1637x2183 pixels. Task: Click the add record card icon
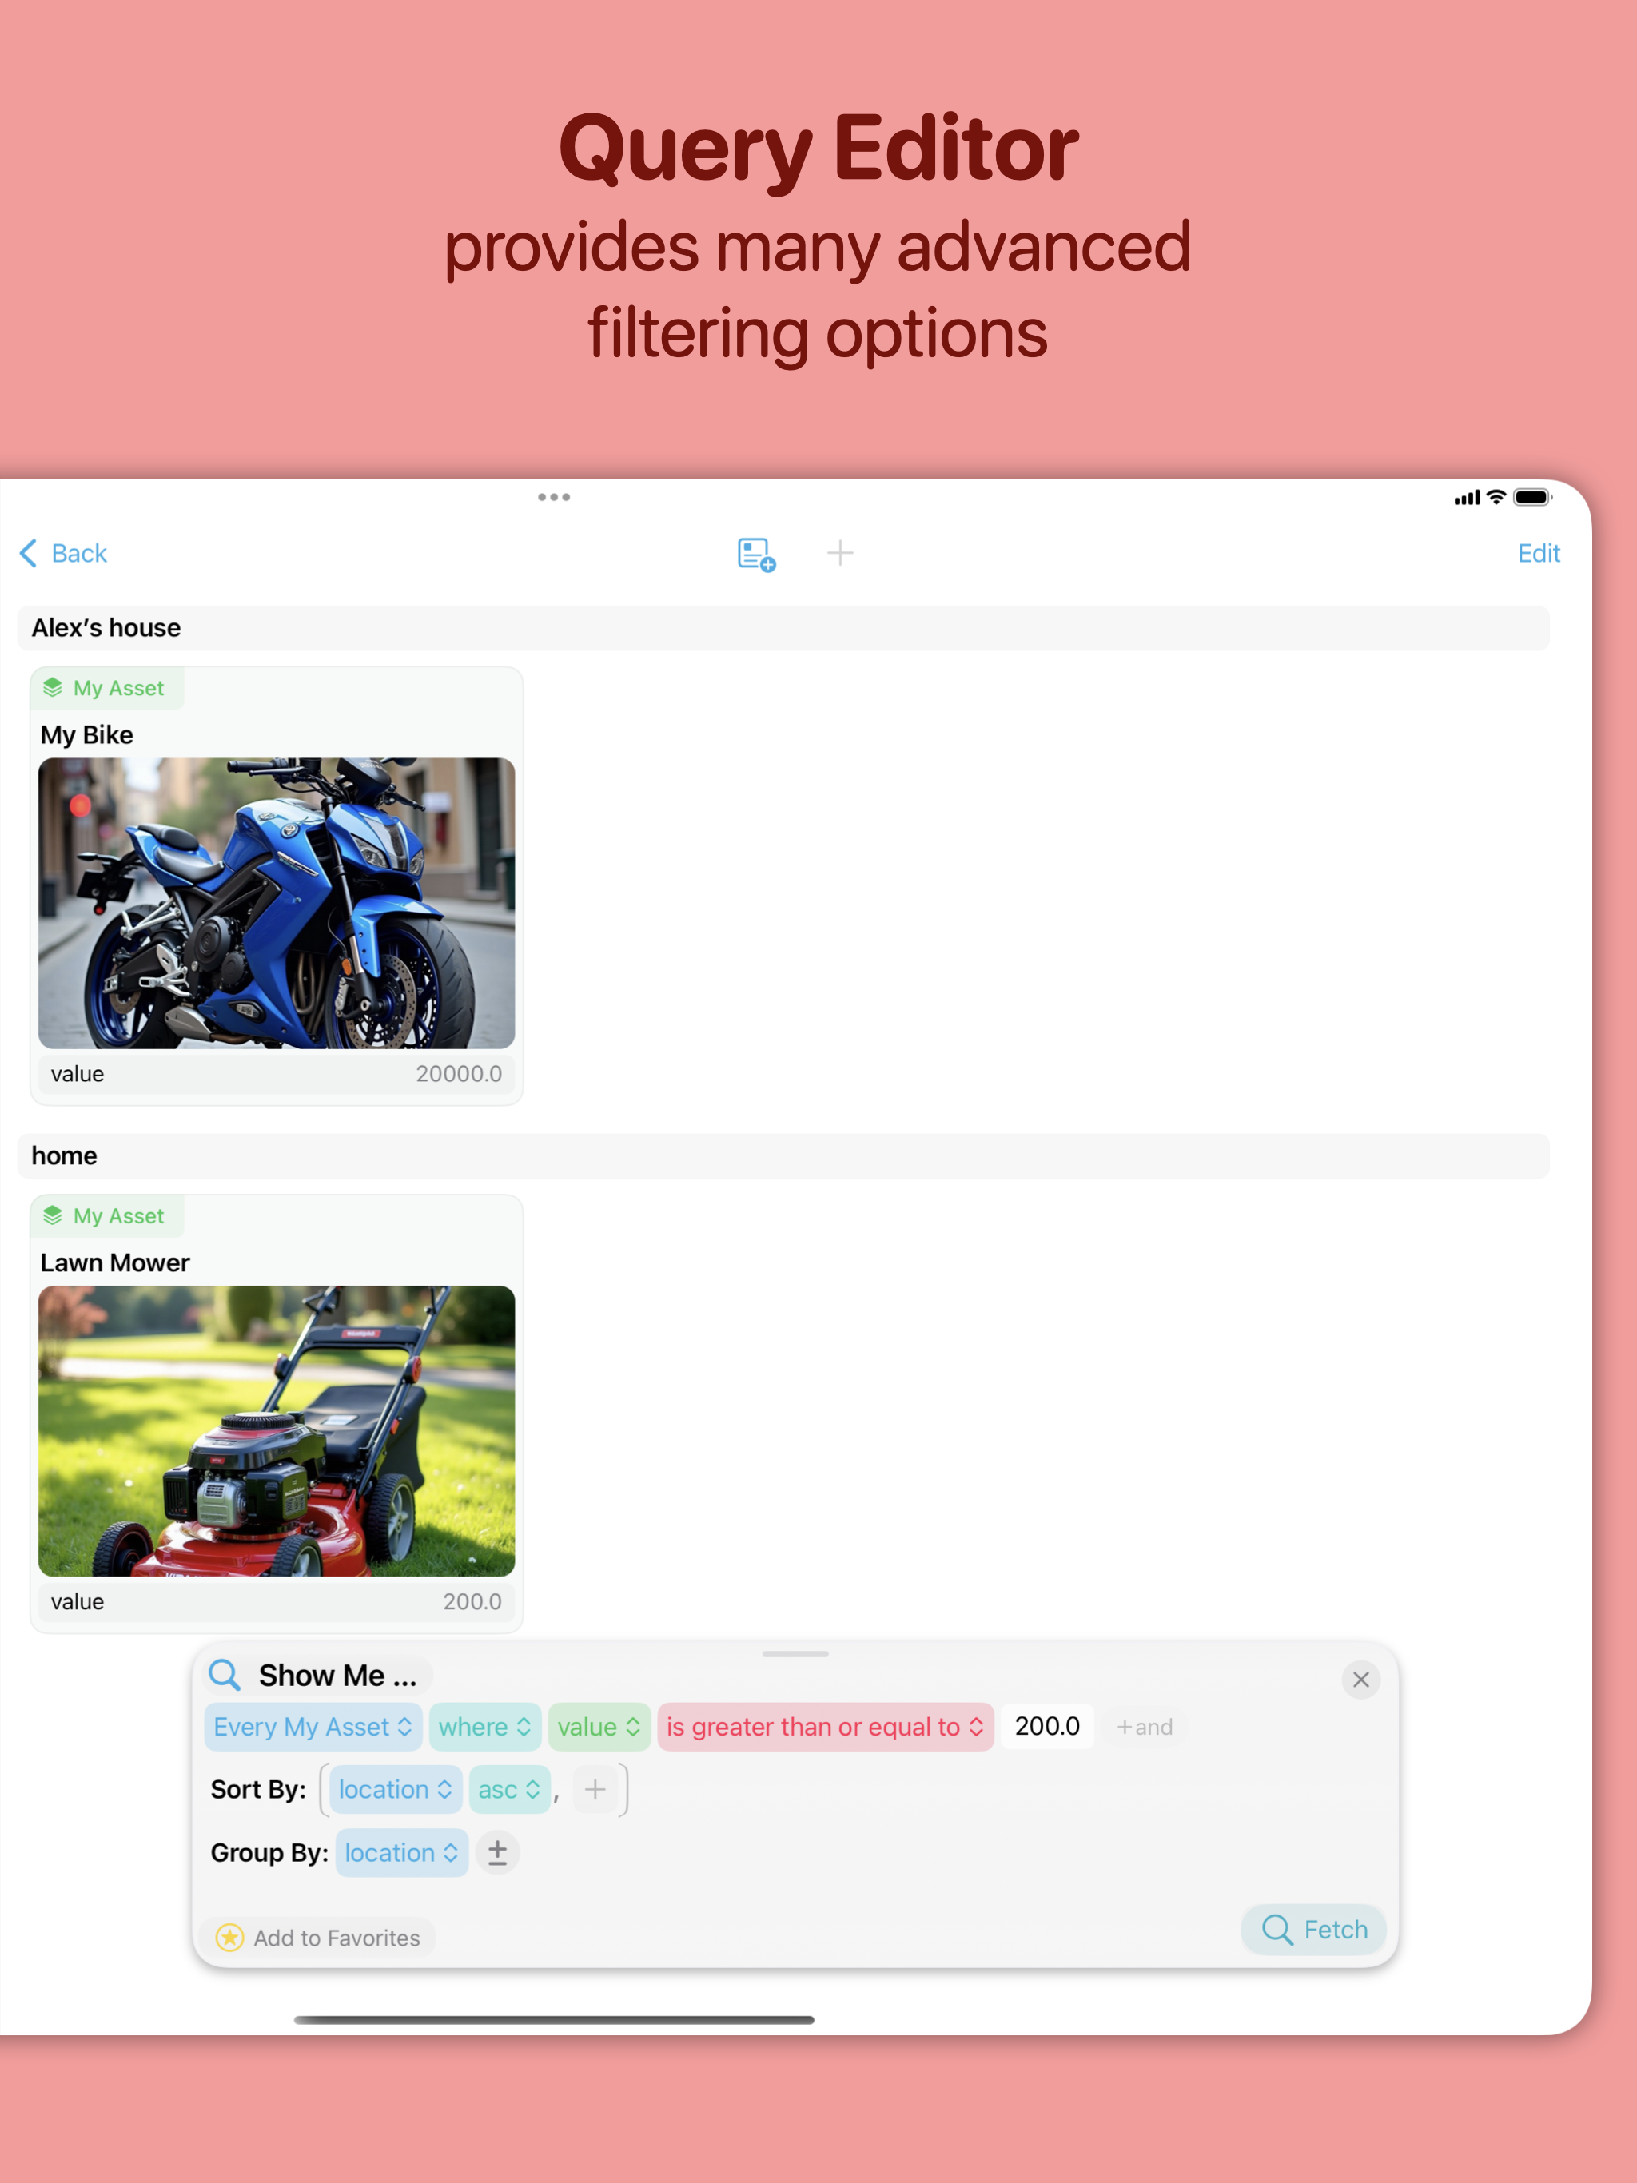[x=756, y=554]
